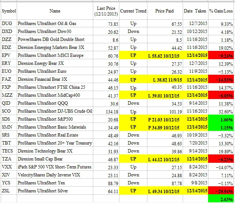Click ProShares UltraShort 20+ Year Treasury cell
The width and height of the screenshot is (235, 203).
(x=55, y=143)
